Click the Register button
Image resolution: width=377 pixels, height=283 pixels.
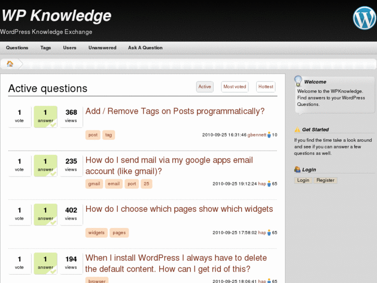tap(325, 180)
